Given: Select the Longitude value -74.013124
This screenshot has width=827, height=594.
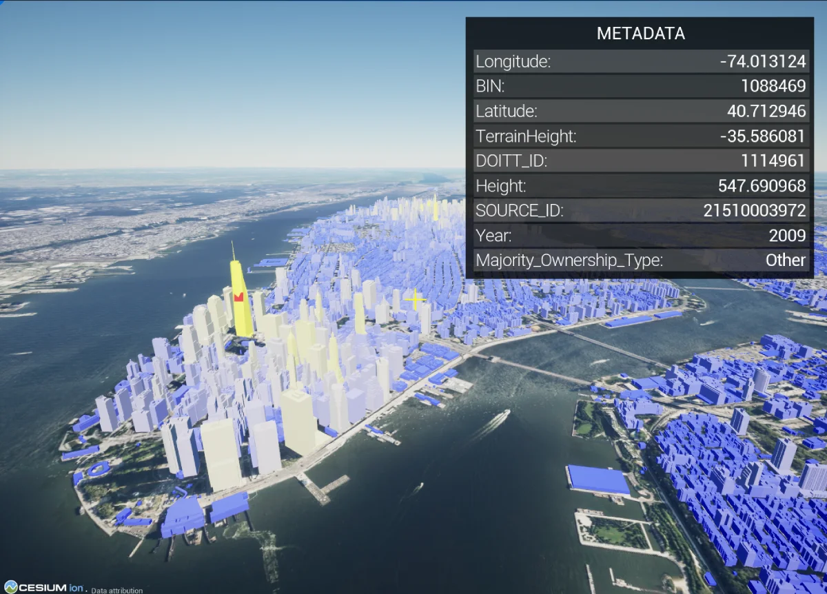Looking at the screenshot, I should [x=762, y=61].
